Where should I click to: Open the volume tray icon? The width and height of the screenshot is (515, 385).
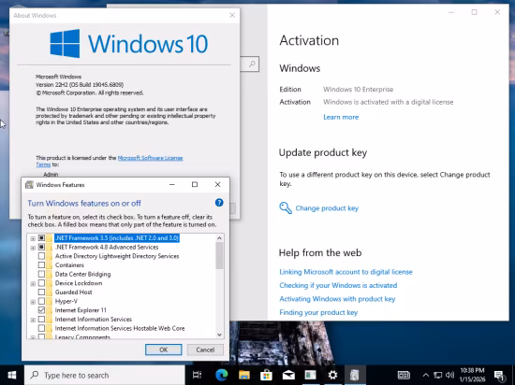450,375
